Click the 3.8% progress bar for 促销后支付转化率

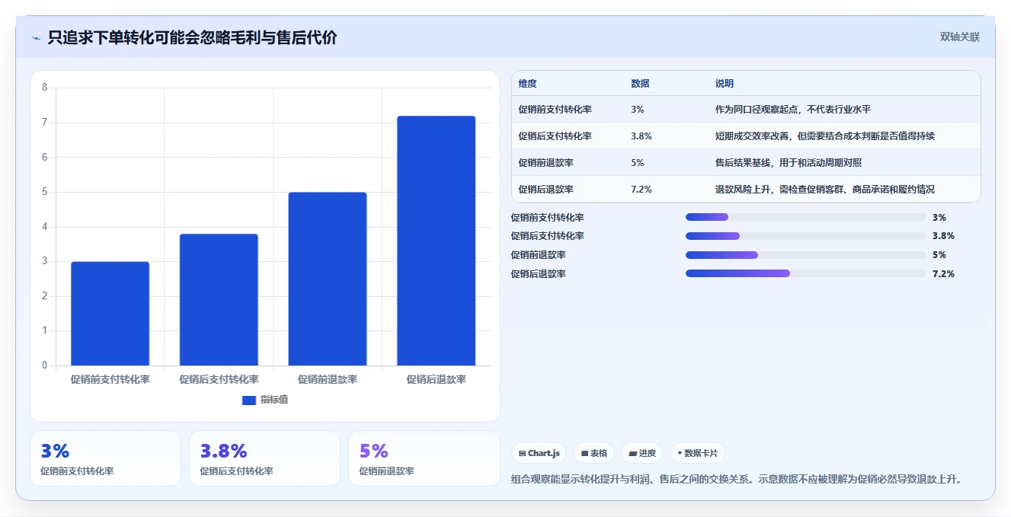click(806, 236)
